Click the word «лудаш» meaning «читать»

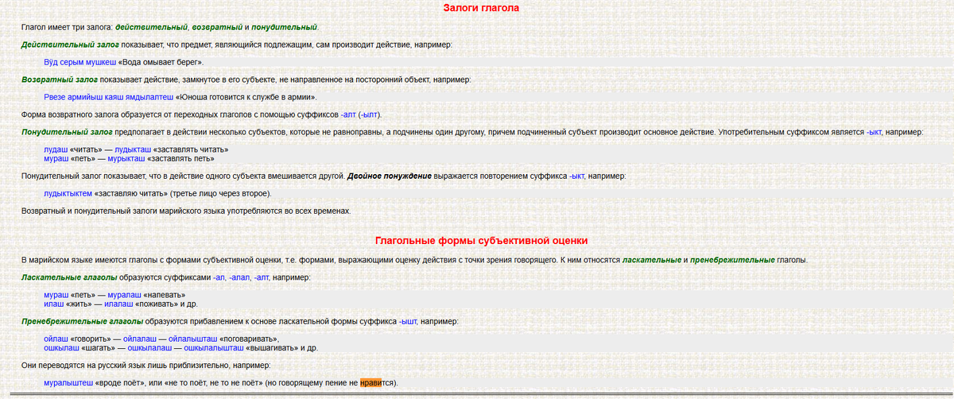click(x=56, y=149)
